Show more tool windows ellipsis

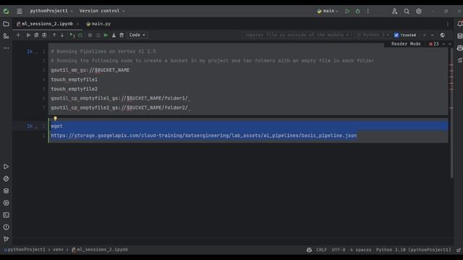point(6,48)
